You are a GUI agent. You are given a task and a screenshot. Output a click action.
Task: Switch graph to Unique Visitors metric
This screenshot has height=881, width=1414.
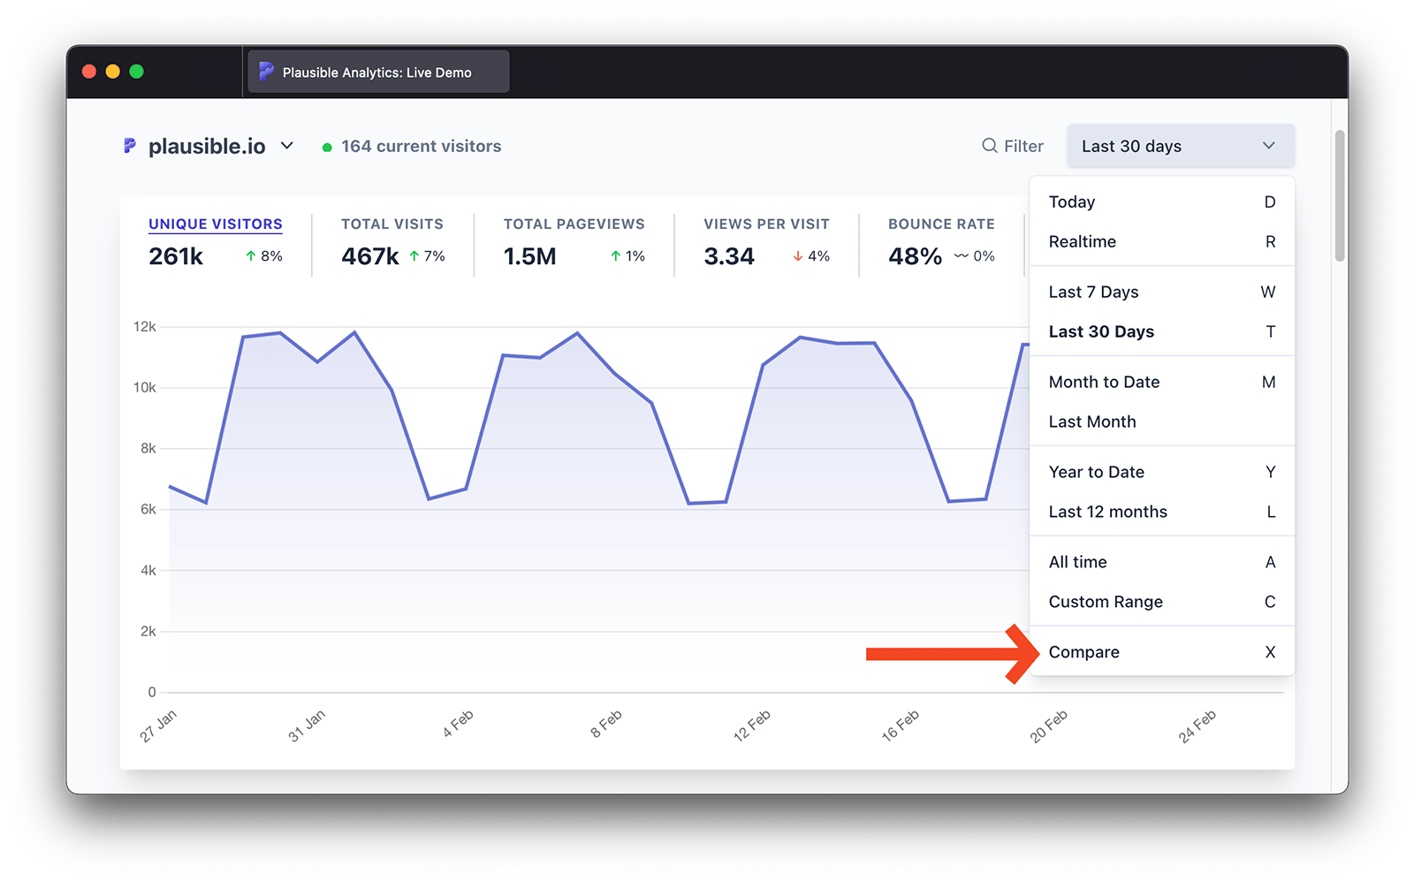216,224
